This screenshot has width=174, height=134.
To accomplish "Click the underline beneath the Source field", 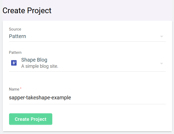I will (x=87, y=42).
